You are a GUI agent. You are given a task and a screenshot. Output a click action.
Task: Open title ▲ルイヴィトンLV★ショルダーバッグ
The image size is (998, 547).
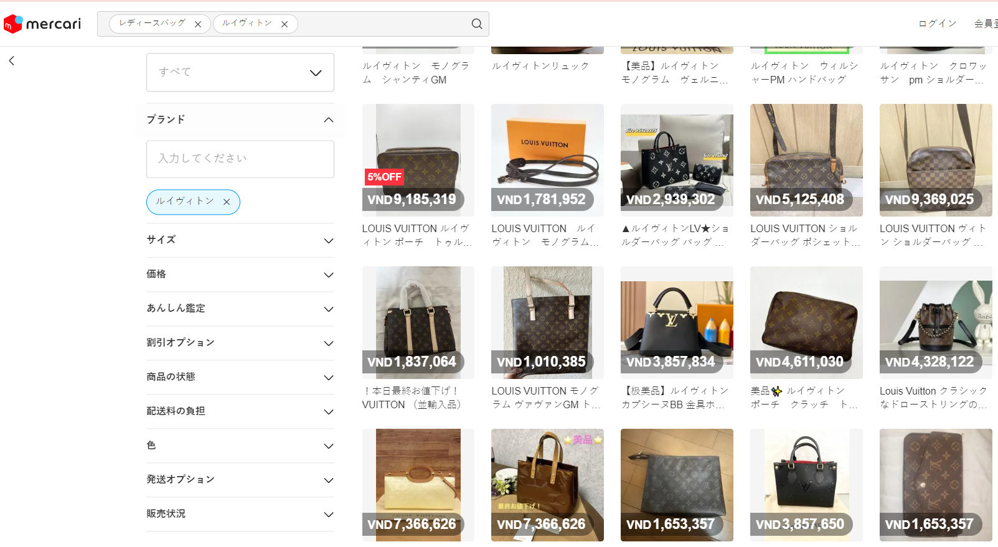click(x=675, y=235)
